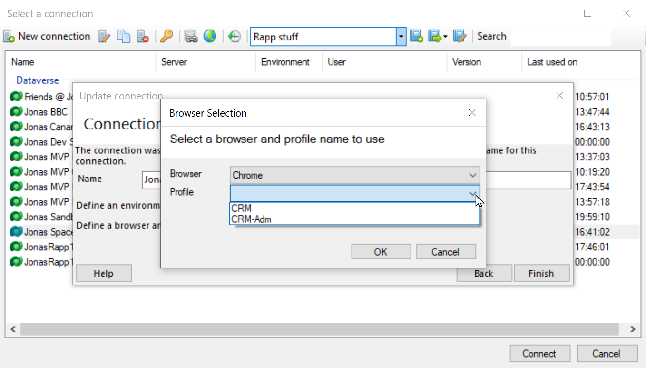Viewport: 646px width, 368px height.
Task: Select the edit connection pencil icon
Action: pos(104,36)
